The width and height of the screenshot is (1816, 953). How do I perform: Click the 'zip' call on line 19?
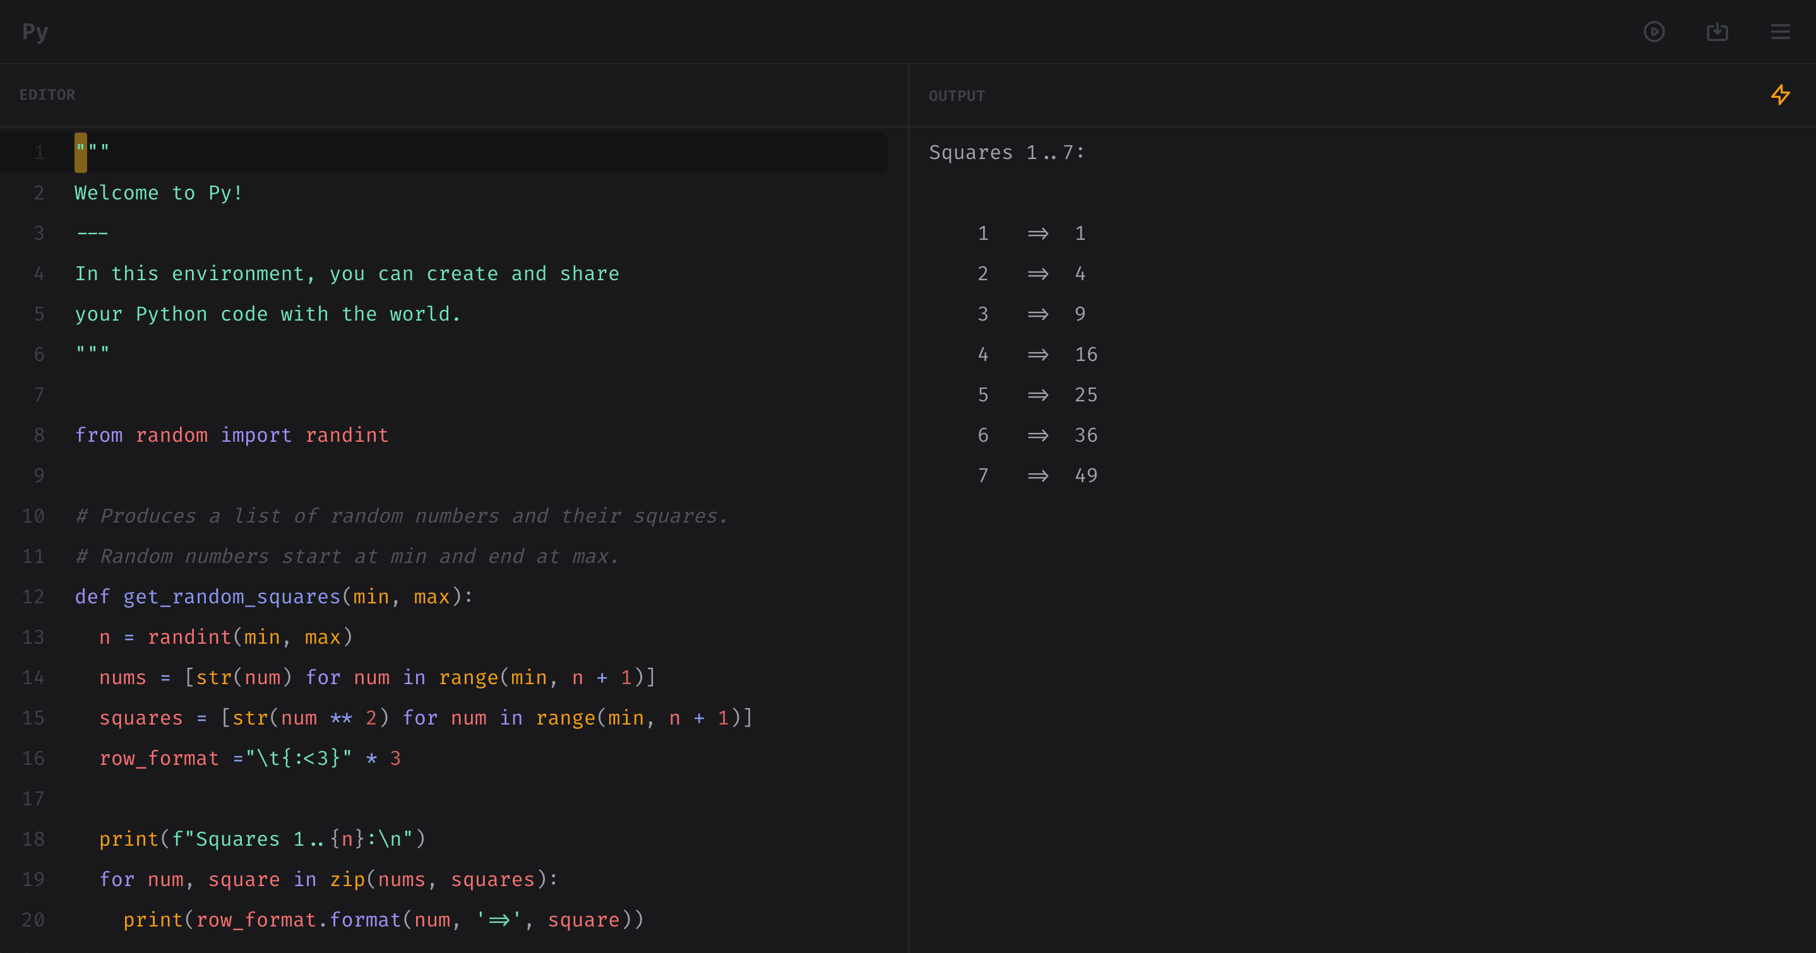[347, 879]
